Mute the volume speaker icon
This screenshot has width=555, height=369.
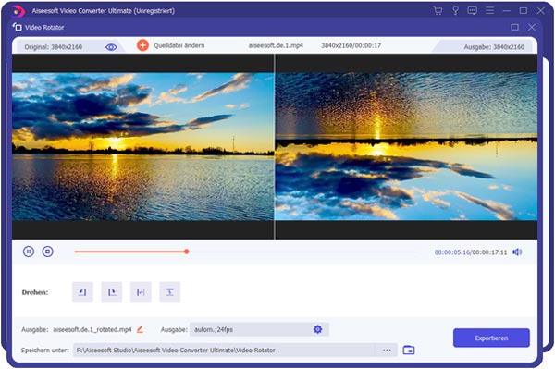(x=517, y=252)
